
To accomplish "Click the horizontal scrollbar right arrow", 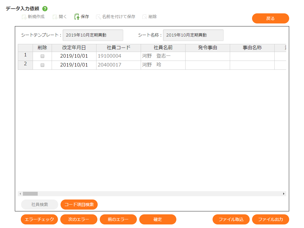I will [x=284, y=194].
